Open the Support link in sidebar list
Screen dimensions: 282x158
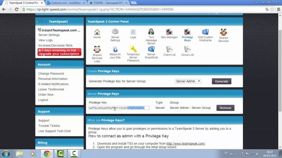tap(44, 120)
